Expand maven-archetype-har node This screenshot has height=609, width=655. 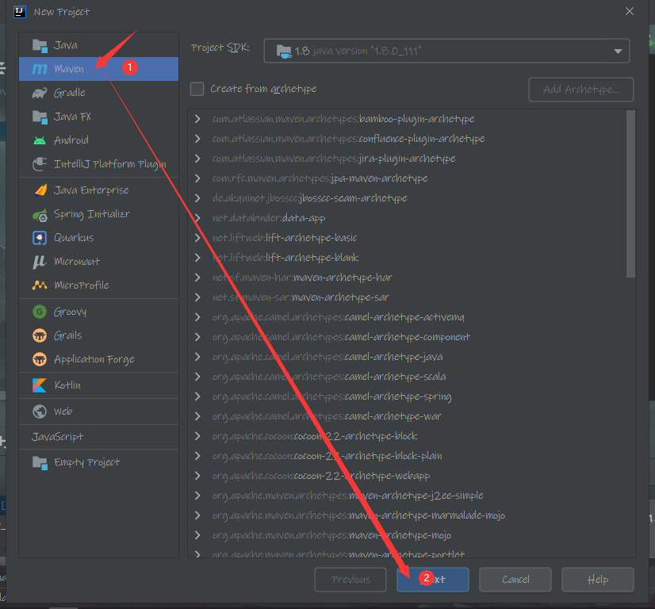pos(197,278)
